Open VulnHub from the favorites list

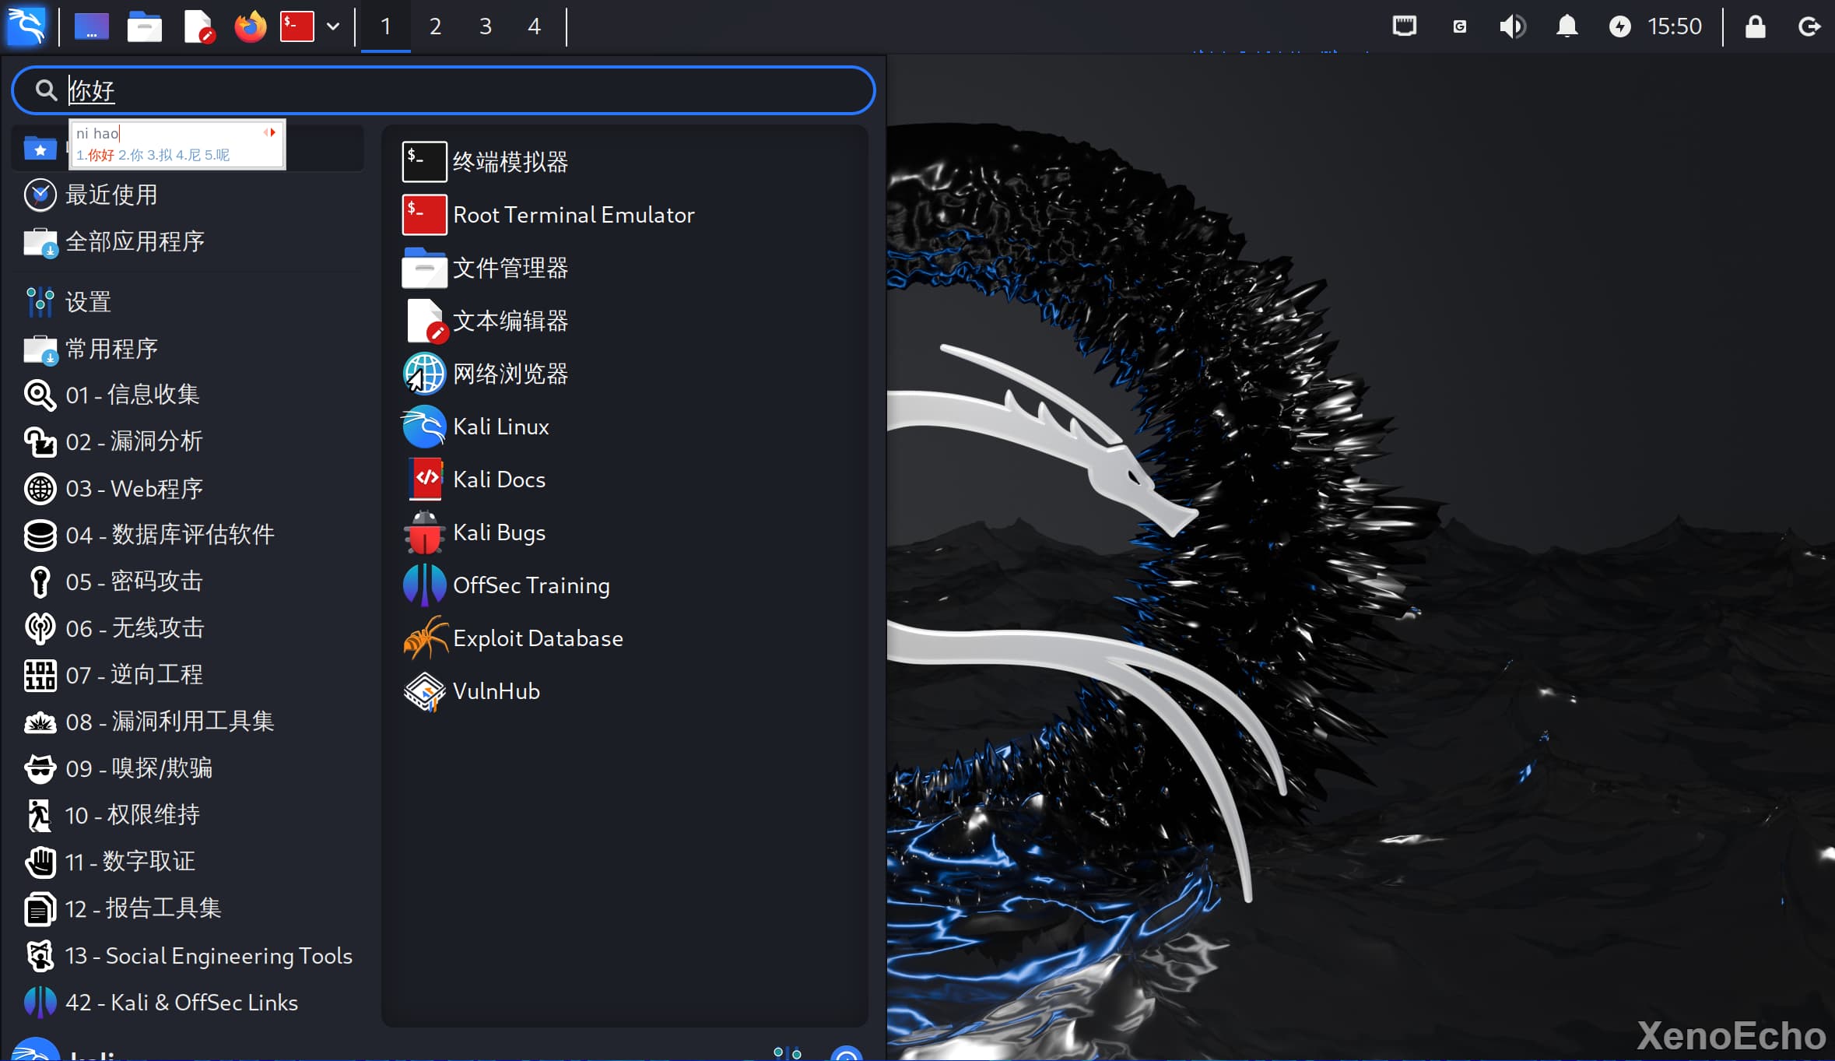(496, 691)
